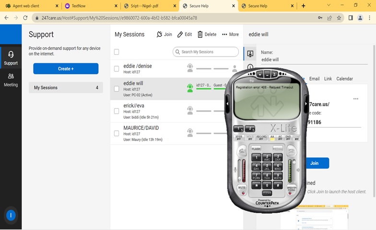Open the Support section in sidebar

(11, 58)
